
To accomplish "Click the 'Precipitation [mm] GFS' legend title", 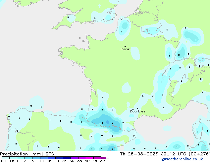I will (x=27, y=154).
